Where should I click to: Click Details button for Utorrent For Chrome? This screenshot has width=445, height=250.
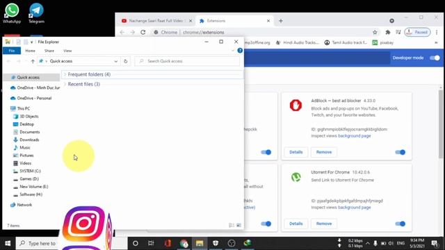point(296,224)
